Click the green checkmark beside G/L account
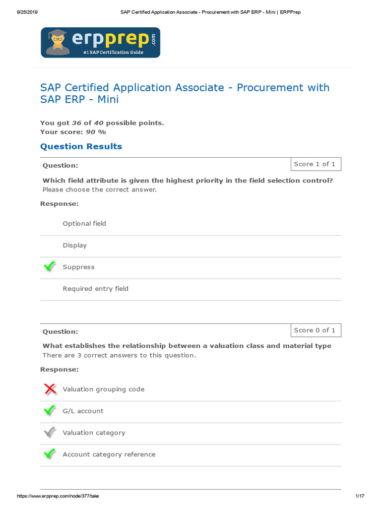 click(50, 411)
